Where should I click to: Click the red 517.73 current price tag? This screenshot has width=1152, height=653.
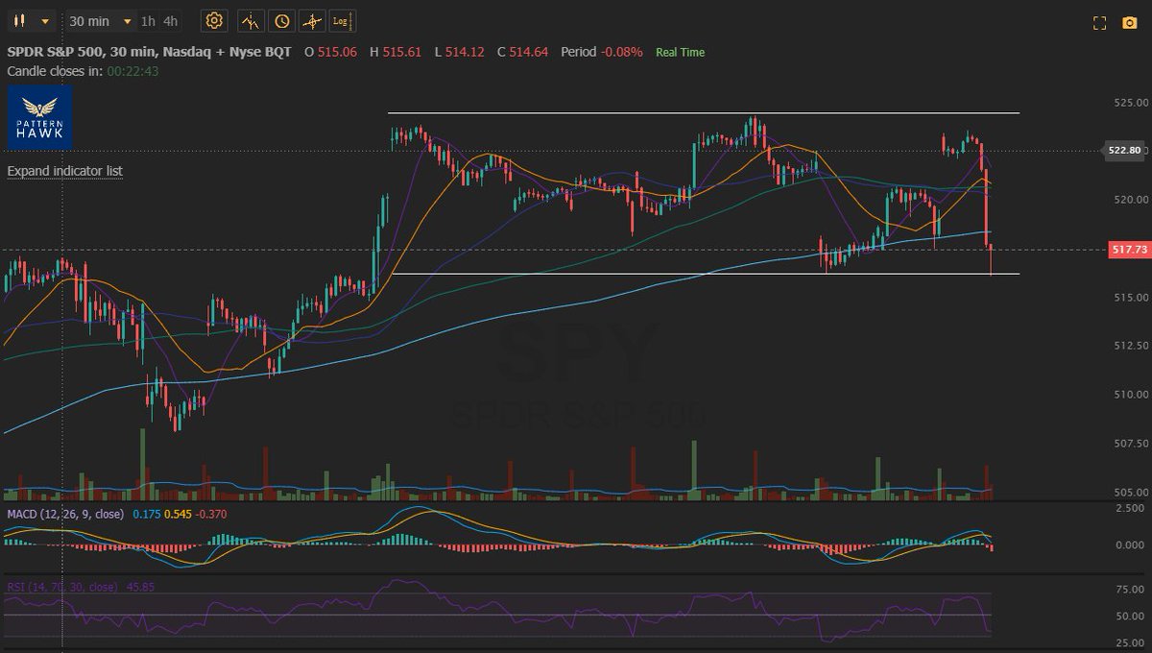click(x=1128, y=250)
